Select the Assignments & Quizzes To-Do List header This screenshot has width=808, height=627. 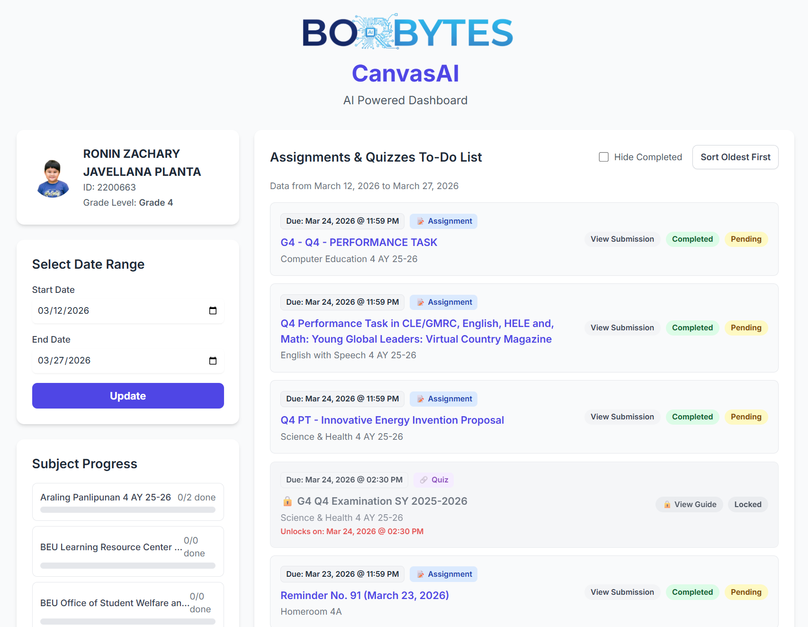click(x=376, y=157)
